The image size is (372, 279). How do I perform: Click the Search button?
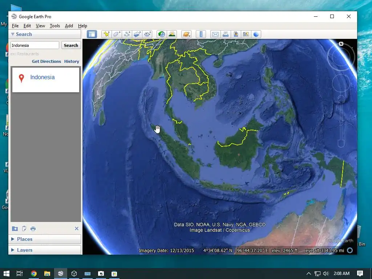pos(71,45)
